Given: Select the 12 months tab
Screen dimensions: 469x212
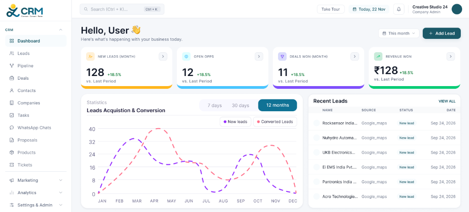Looking at the screenshot, I should coord(278,105).
